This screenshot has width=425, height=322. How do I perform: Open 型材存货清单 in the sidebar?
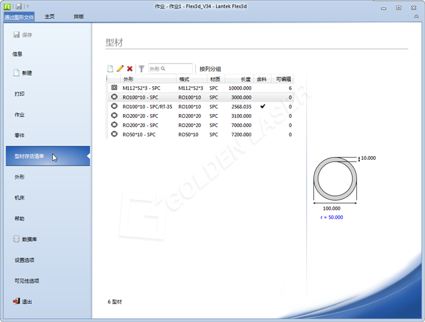(29, 156)
